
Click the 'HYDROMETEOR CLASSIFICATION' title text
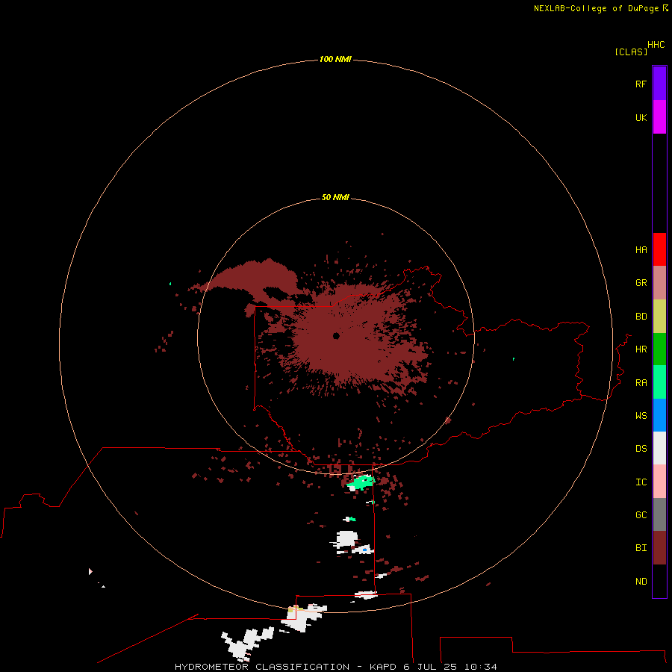262,667
